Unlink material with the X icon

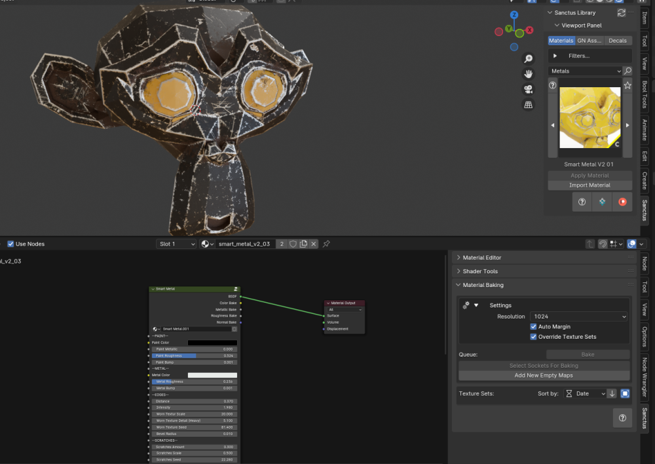click(x=314, y=244)
